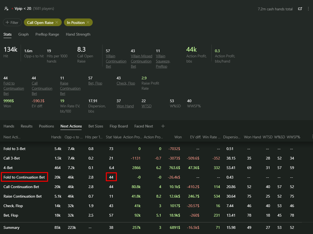Select the Hand Strength tab
Image resolution: width=313 pixels, height=234 pixels.
78,34
